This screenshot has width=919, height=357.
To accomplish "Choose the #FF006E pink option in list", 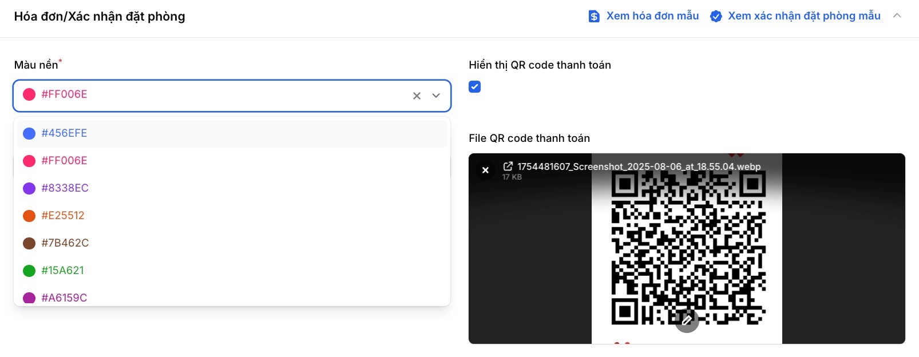I will click(x=232, y=161).
